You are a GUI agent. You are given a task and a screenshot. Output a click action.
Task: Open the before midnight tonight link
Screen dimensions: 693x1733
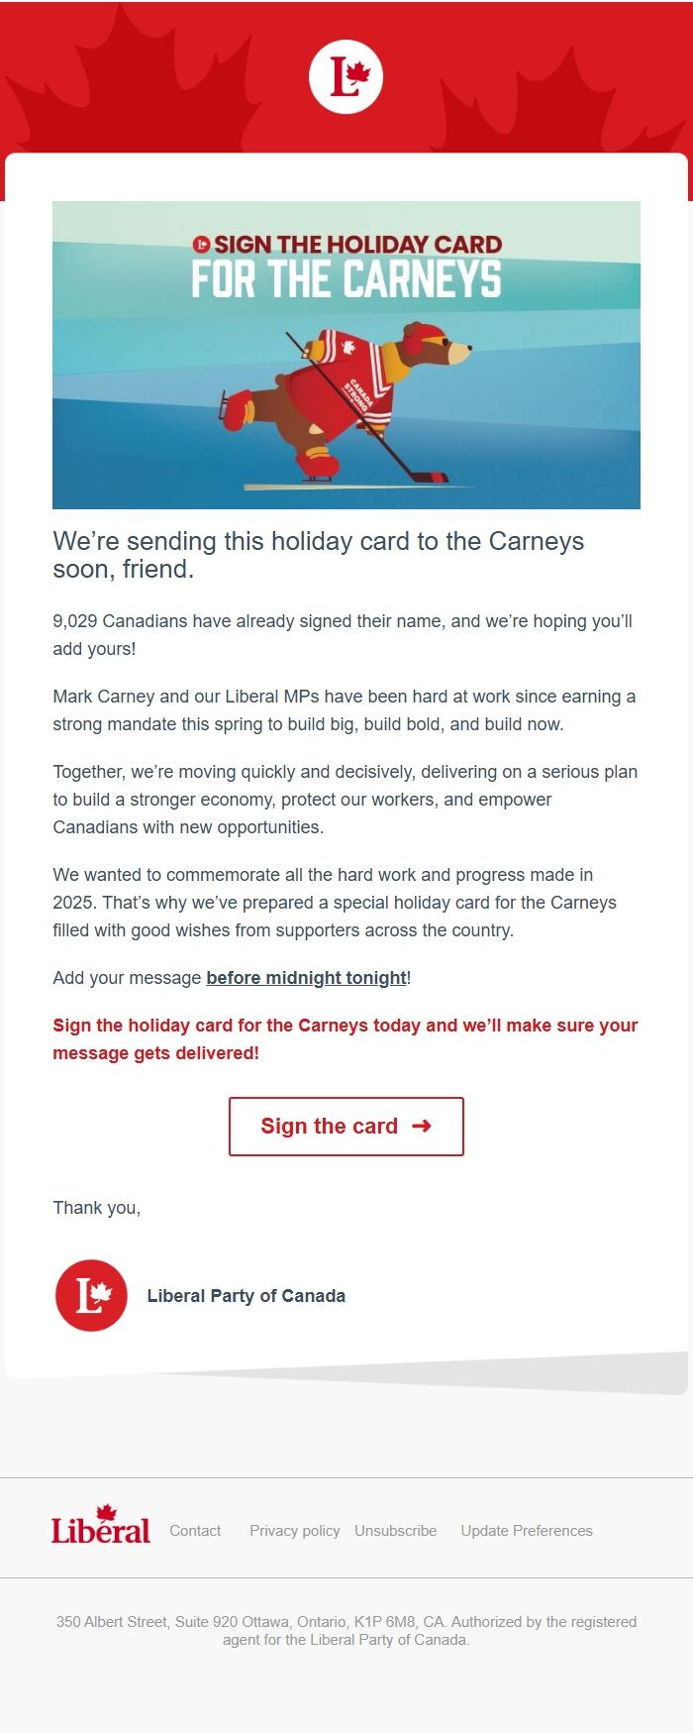pos(305,977)
